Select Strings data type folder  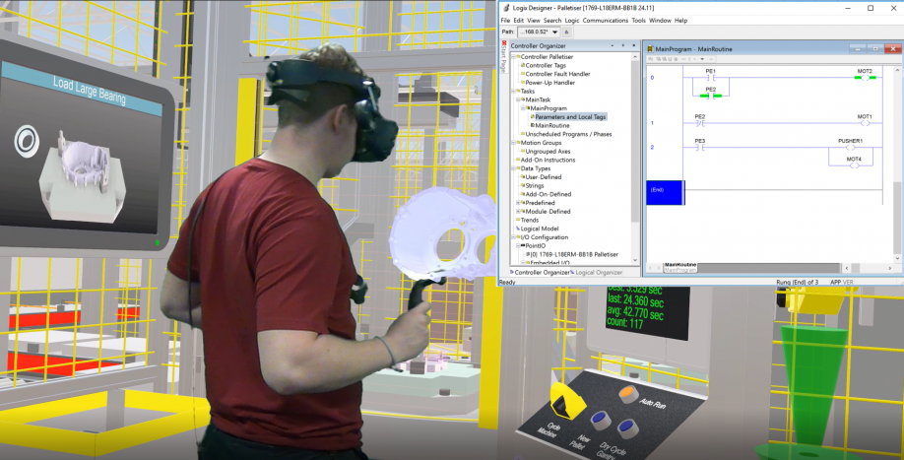point(535,185)
